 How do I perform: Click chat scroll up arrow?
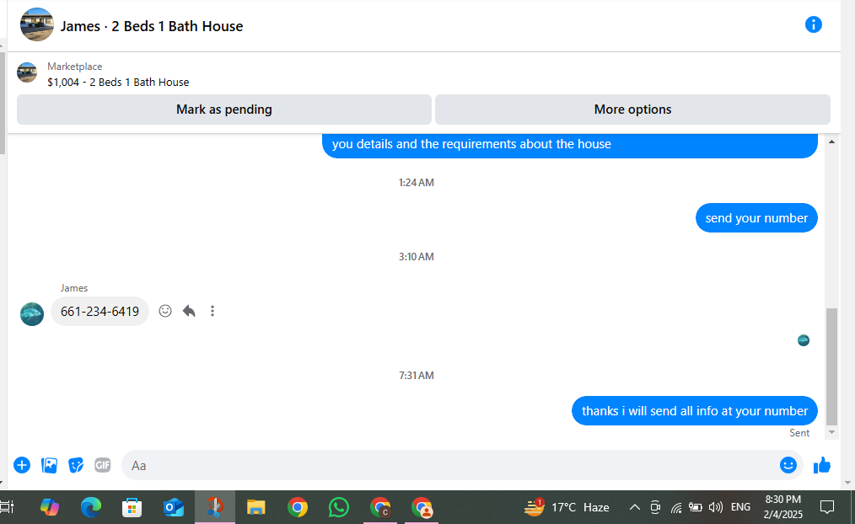pyautogui.click(x=831, y=142)
